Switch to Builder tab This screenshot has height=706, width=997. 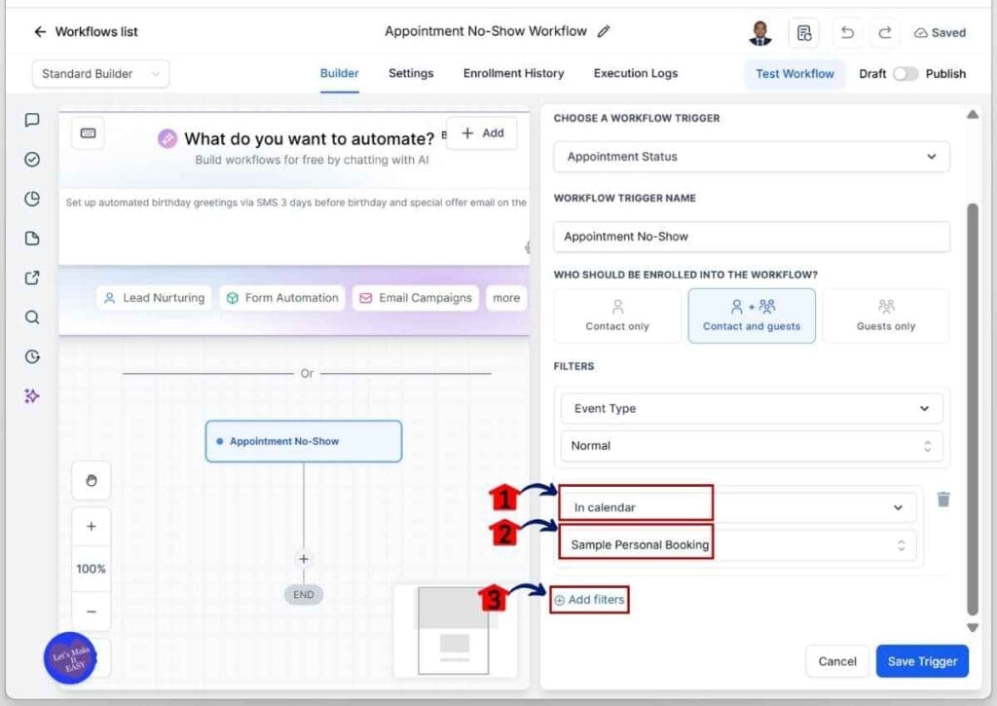[x=340, y=74]
